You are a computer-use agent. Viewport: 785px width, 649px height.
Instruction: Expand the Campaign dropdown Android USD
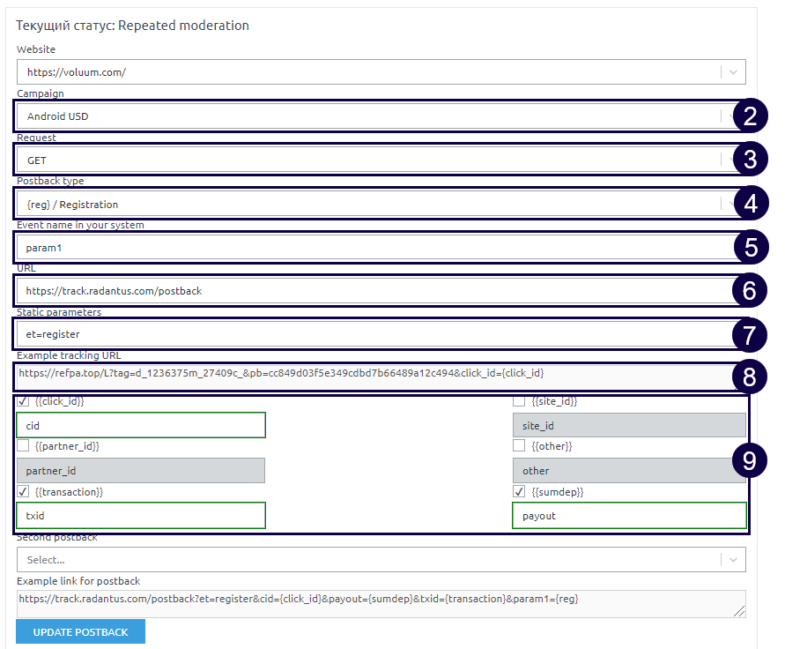pos(370,116)
